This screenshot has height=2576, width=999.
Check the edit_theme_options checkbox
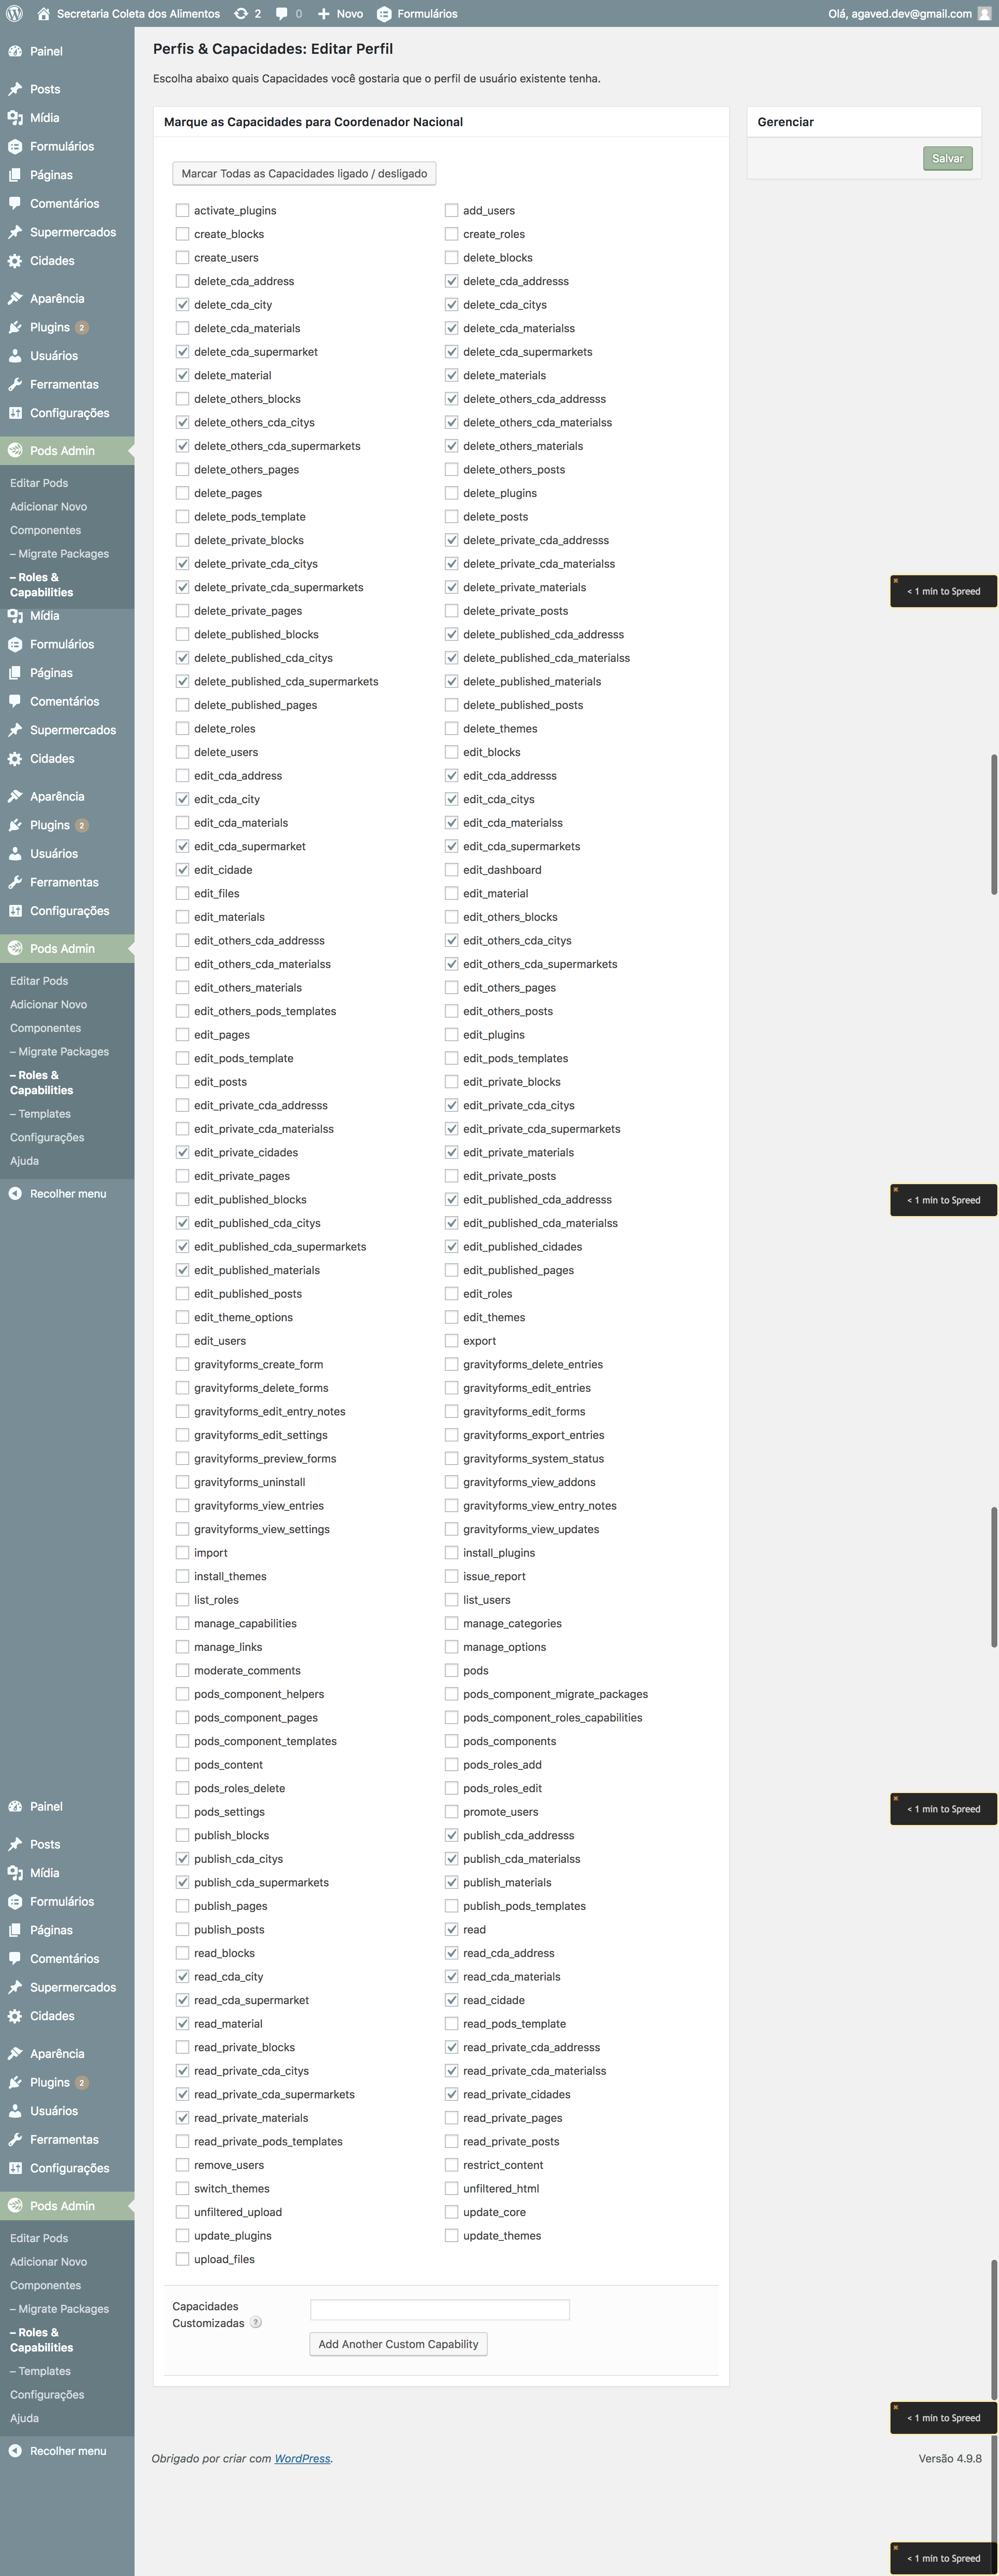[x=182, y=1317]
